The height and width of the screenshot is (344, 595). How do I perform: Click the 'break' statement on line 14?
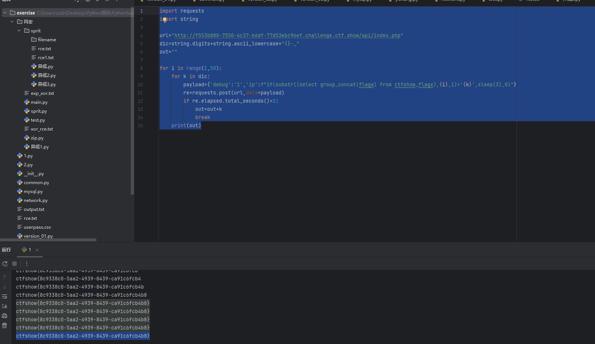tap(203, 118)
